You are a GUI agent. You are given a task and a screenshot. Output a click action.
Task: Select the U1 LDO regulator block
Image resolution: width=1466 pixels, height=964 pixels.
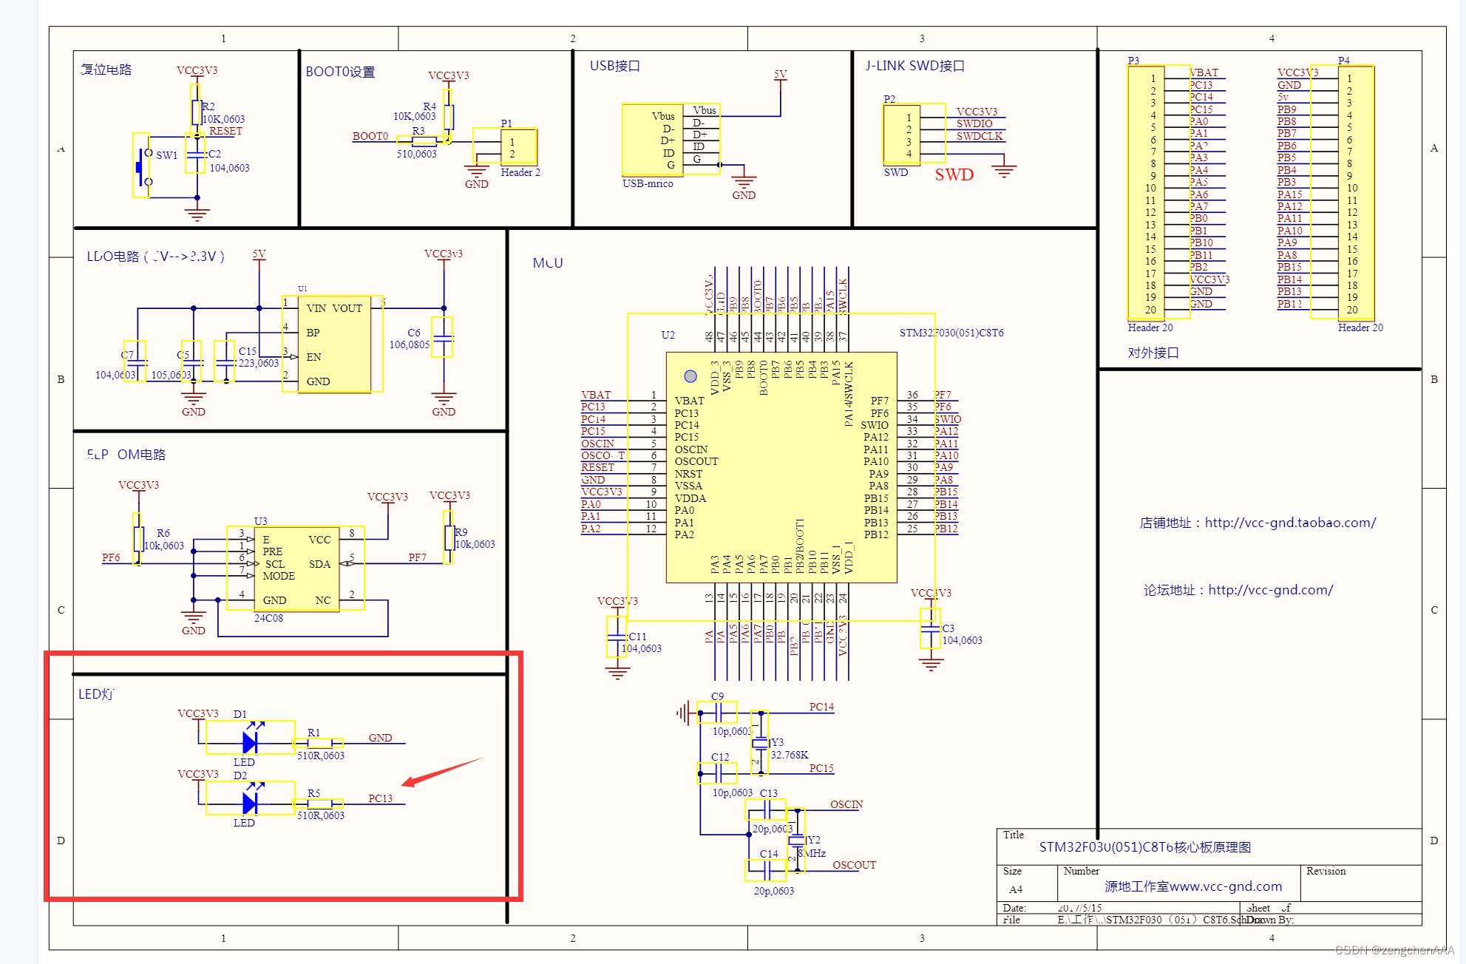(333, 344)
